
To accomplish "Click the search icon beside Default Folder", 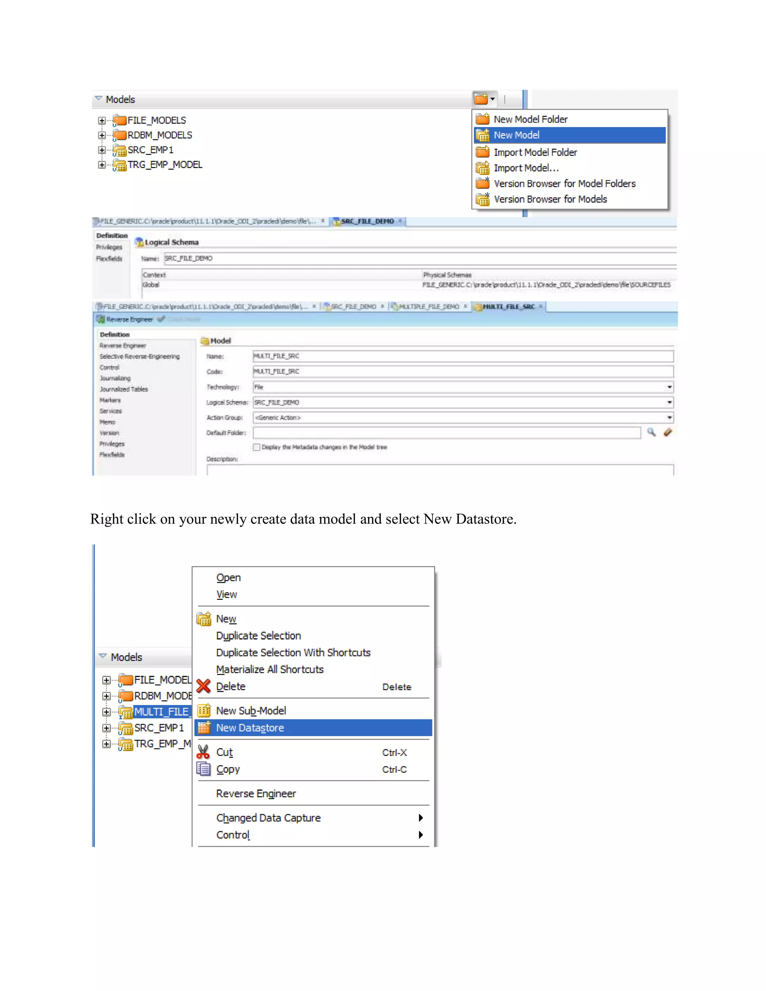I will pos(651,432).
